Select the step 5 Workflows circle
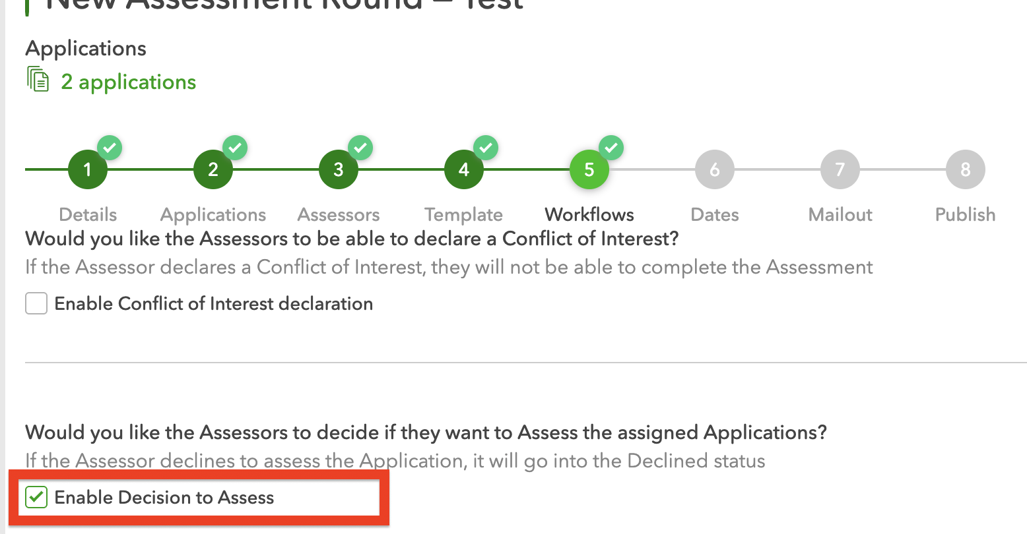1027x534 pixels. pyautogui.click(x=589, y=169)
